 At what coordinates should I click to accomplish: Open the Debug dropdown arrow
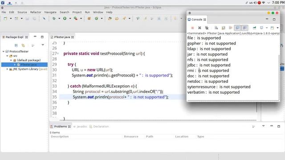(59, 19)
